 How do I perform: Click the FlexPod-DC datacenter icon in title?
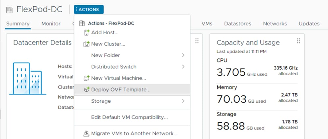click(9, 10)
